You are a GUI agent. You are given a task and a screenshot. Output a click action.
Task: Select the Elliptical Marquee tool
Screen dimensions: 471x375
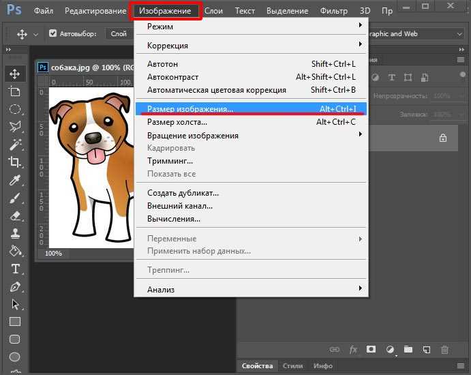click(x=15, y=109)
